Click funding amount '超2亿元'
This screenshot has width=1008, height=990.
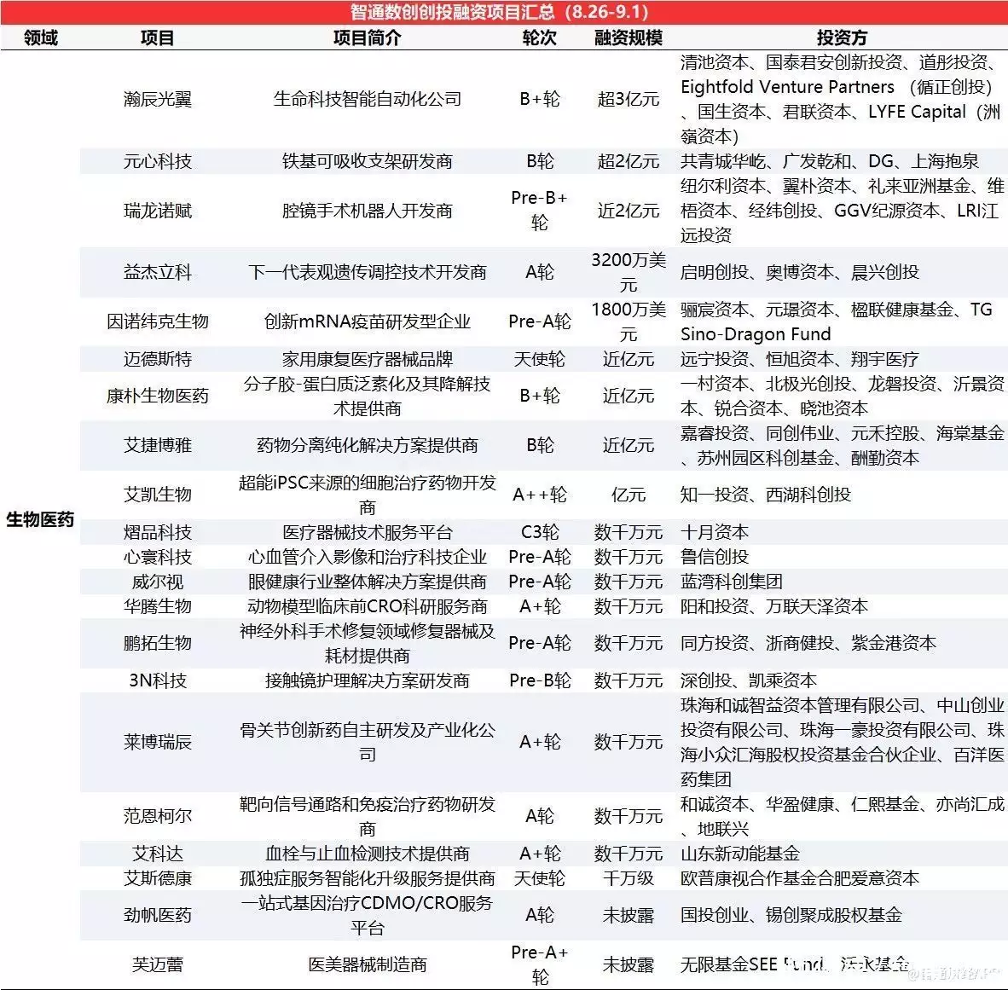point(628,160)
